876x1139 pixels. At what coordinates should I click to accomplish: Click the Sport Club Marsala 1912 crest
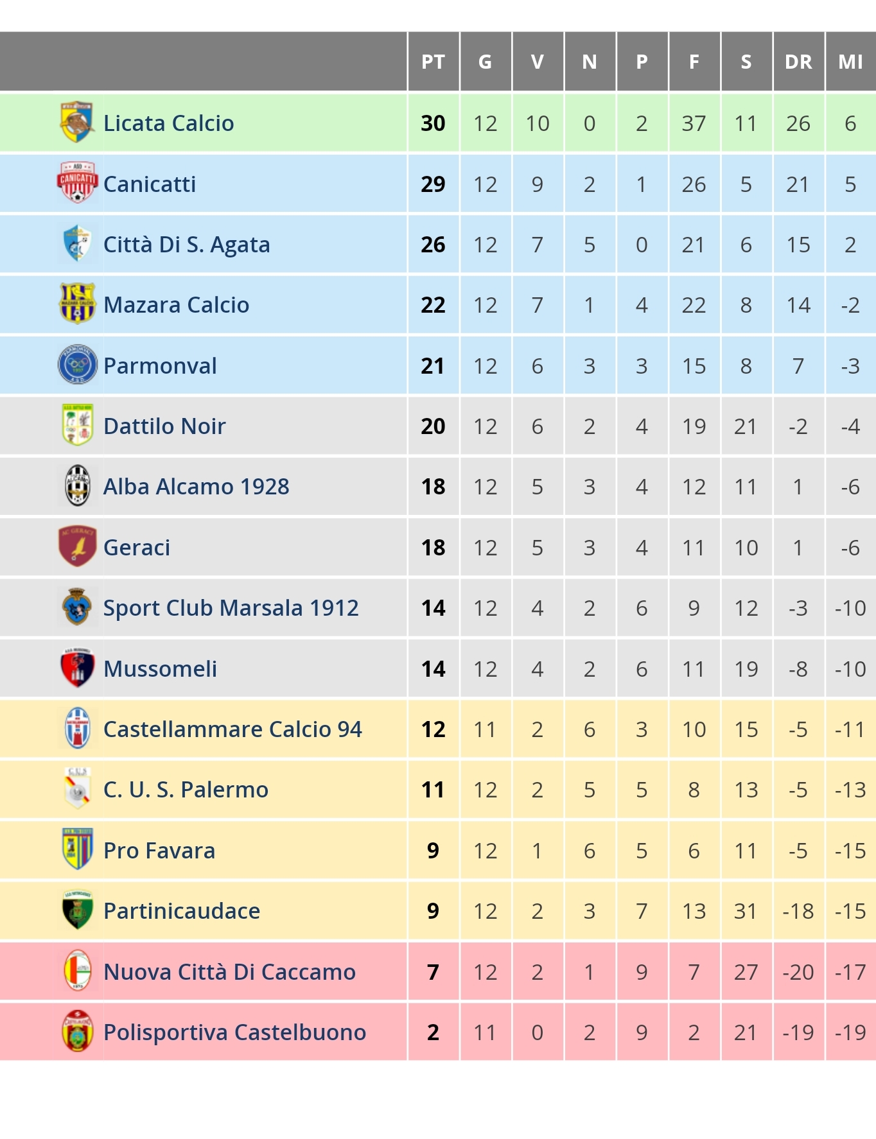tap(78, 607)
